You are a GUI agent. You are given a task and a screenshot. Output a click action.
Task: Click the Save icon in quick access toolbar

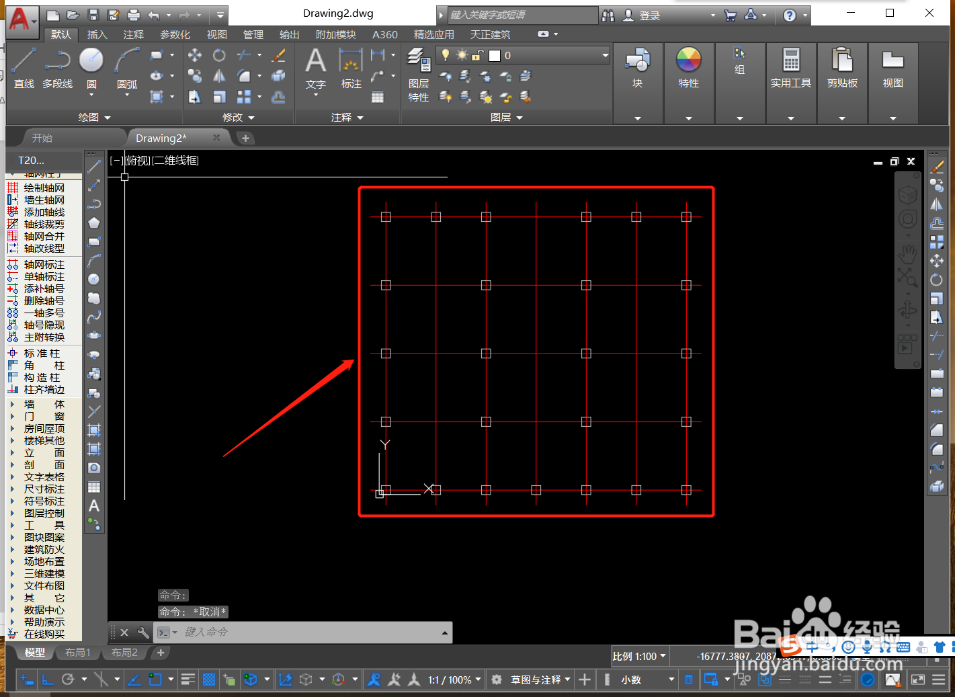point(93,15)
